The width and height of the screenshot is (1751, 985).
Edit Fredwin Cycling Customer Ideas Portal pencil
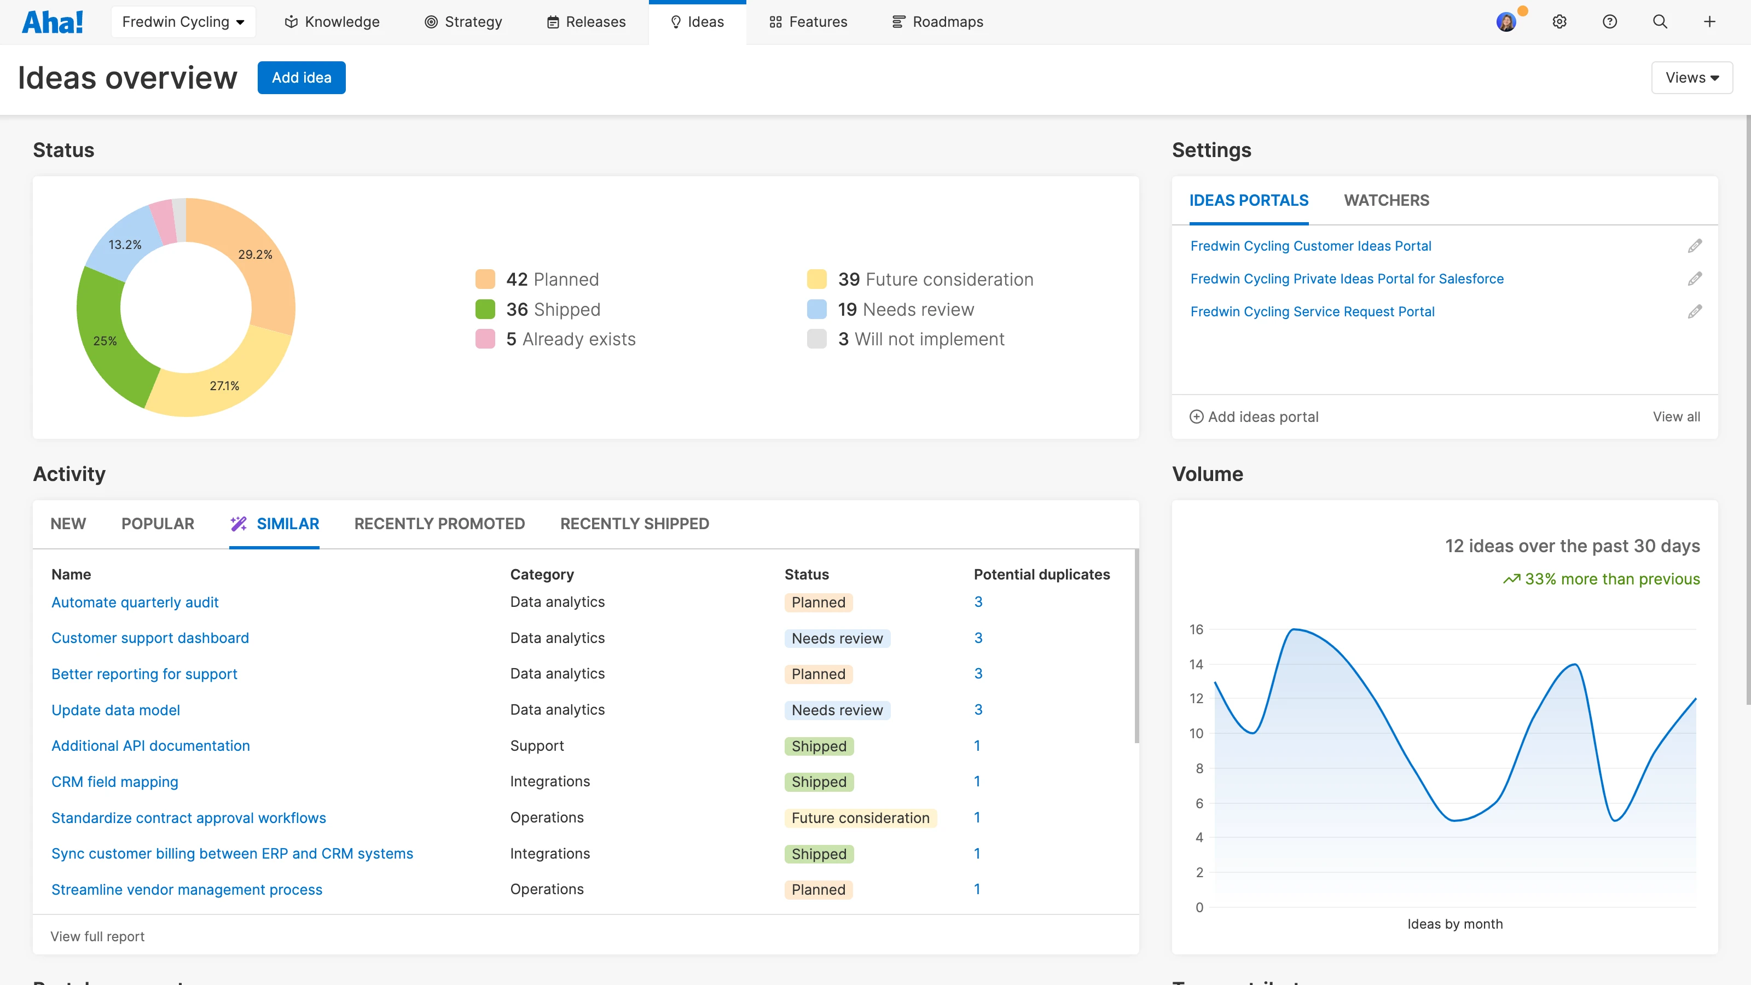(1695, 246)
